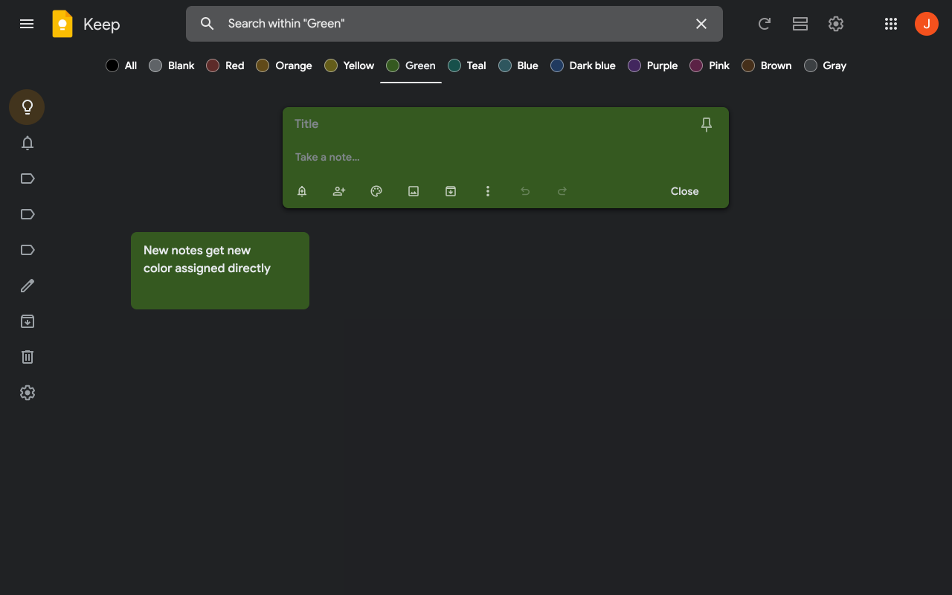Undo the last note edit
The width and height of the screenshot is (952, 595).
[x=525, y=191]
